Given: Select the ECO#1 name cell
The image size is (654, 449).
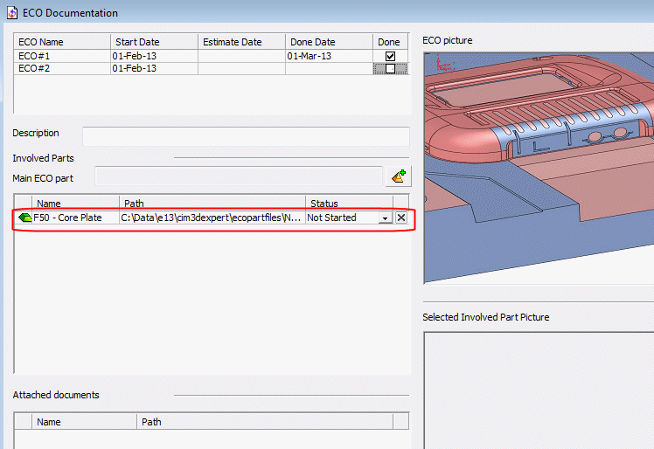Looking at the screenshot, I should pos(63,56).
